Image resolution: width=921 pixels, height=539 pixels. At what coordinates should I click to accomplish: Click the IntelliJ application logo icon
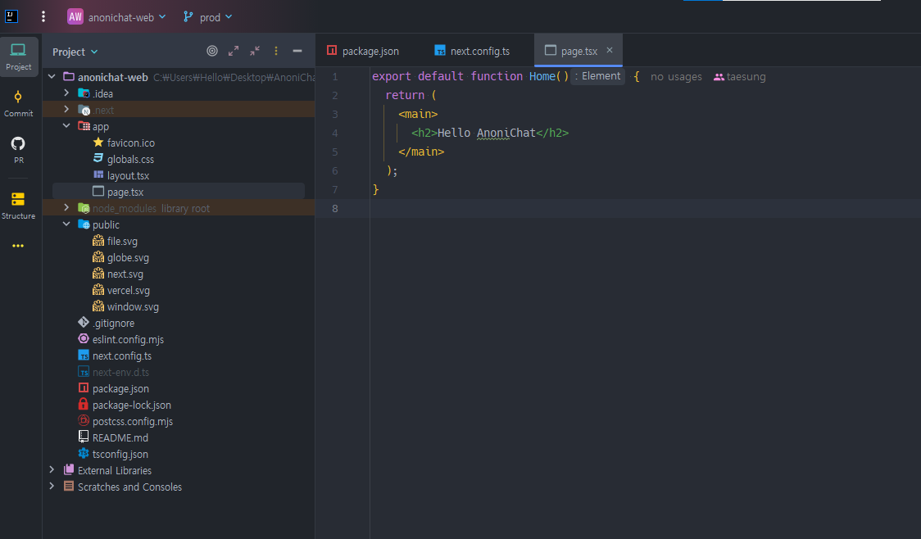click(11, 16)
